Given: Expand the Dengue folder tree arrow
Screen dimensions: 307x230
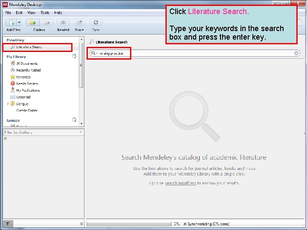Looking at the screenshot, I should pos(8,103).
